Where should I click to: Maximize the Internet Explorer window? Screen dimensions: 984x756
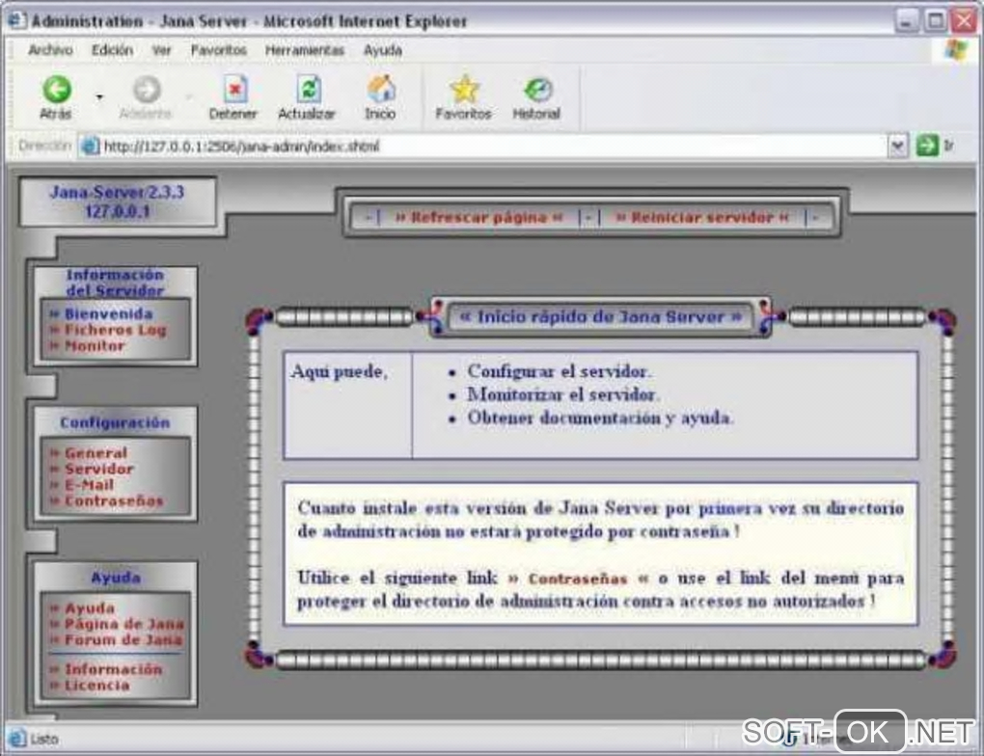pos(936,20)
